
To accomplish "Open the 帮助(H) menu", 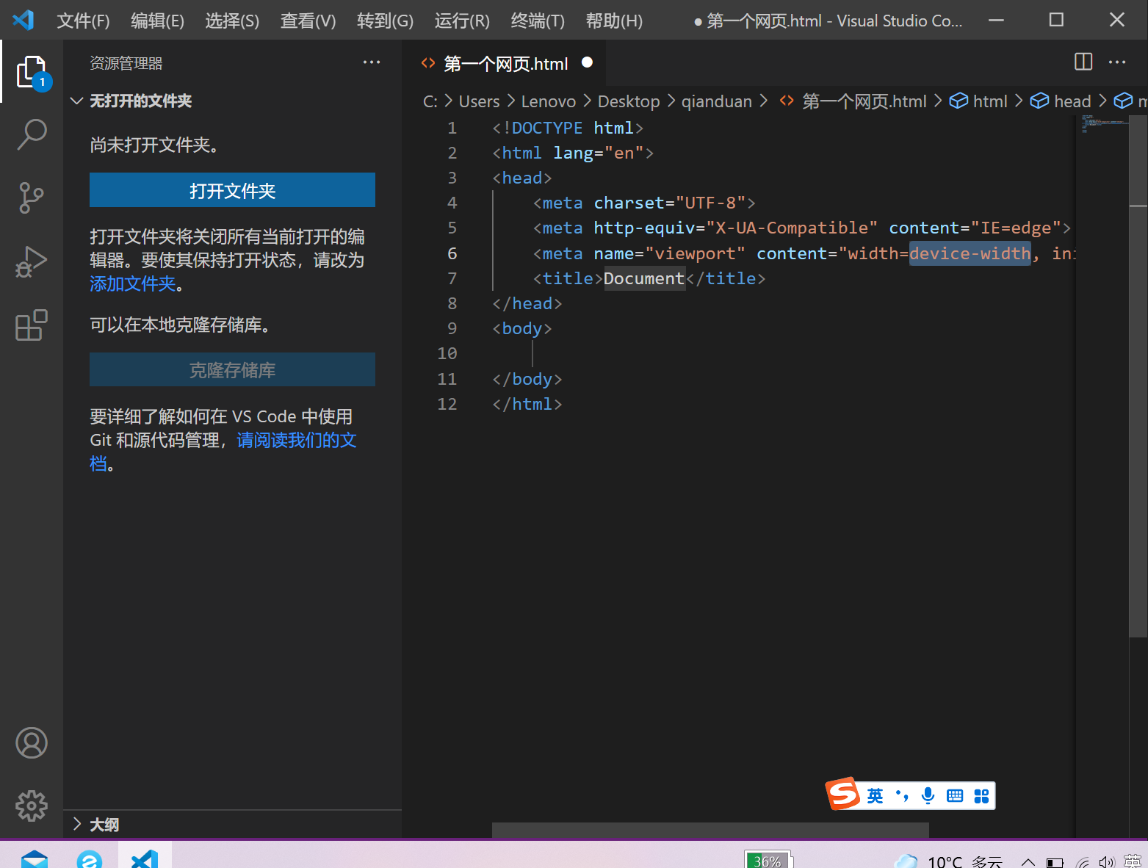I will point(614,21).
